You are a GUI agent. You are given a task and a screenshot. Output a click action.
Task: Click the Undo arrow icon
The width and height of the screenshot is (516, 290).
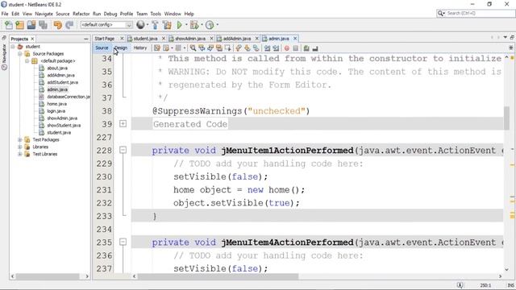pyautogui.click(x=57, y=25)
